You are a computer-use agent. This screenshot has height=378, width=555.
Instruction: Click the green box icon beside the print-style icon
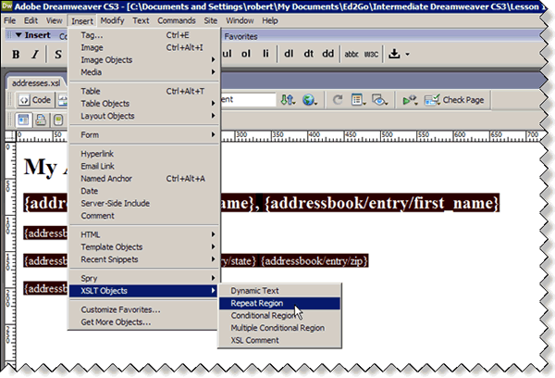coord(58,120)
